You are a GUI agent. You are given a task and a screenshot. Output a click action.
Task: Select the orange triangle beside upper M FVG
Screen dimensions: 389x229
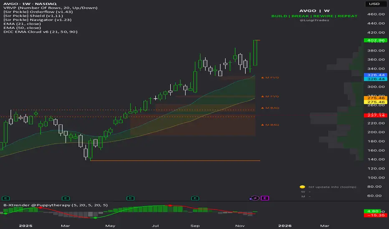[263, 77]
